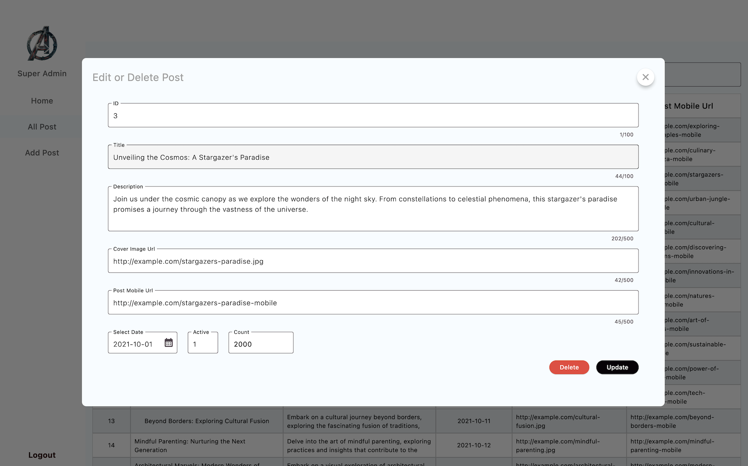Click the Active input field

pyautogui.click(x=203, y=343)
